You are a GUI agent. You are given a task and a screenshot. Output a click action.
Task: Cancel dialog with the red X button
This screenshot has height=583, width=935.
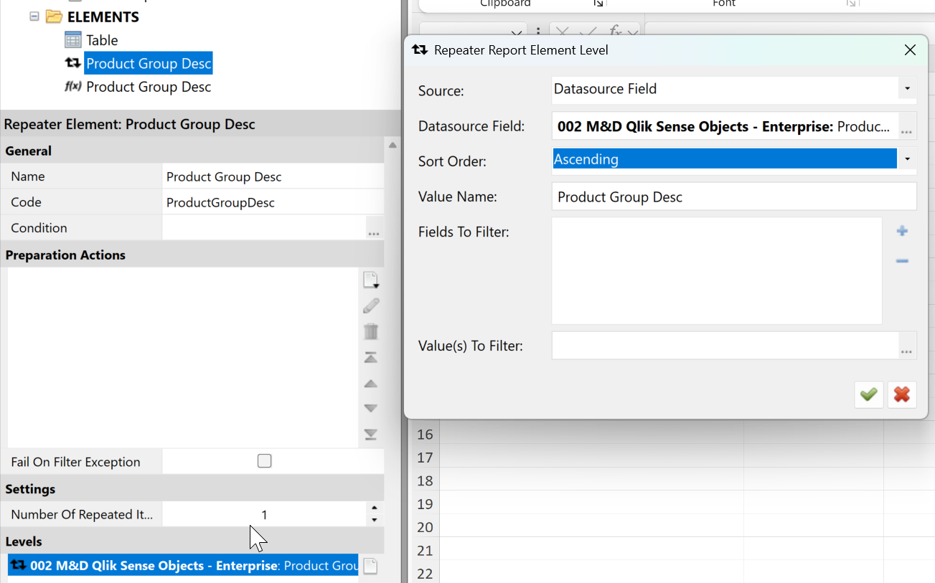[x=902, y=394]
